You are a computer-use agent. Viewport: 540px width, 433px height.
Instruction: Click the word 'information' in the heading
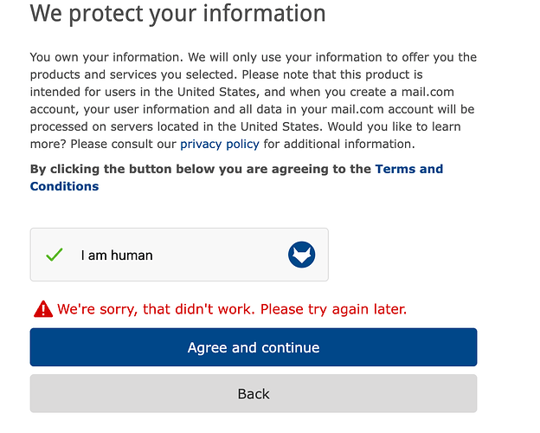pos(264,13)
